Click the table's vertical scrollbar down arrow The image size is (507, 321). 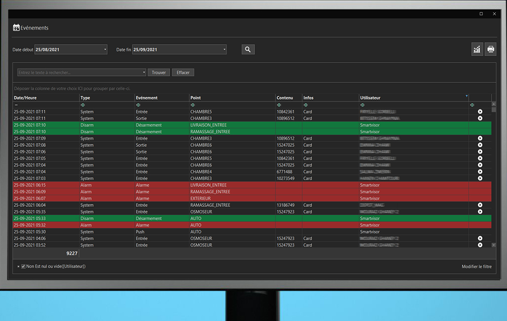494,245
